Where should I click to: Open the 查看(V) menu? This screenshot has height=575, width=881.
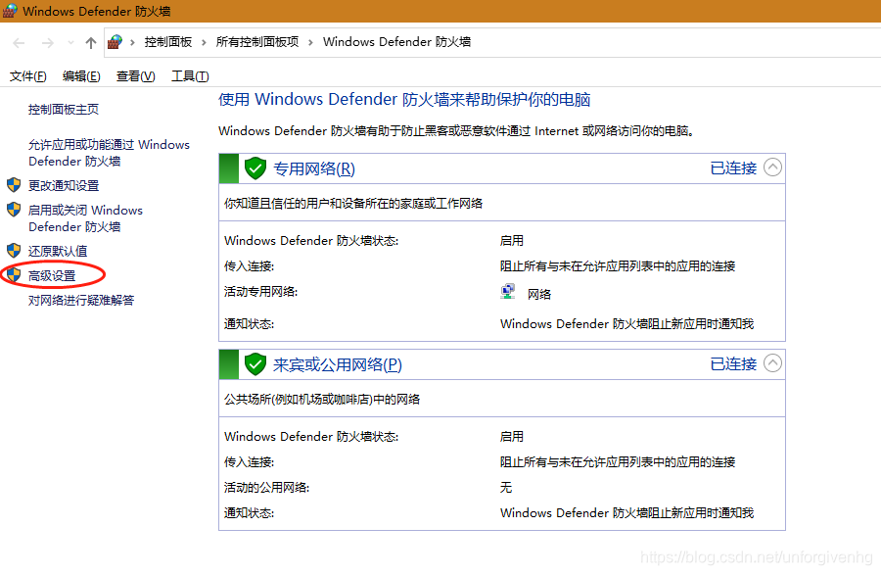click(x=135, y=75)
